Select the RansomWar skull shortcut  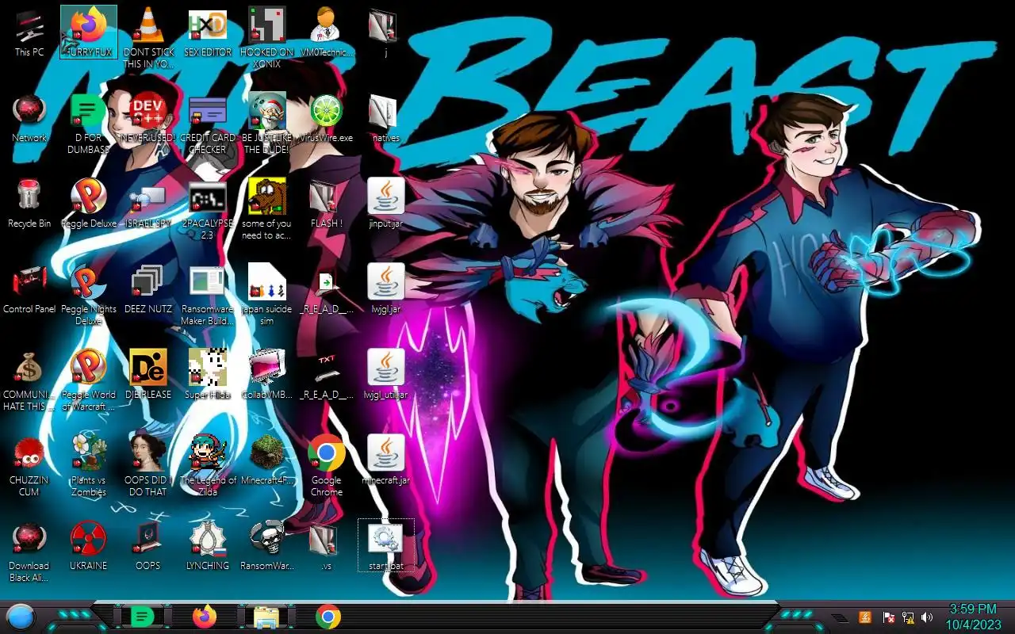(267, 546)
